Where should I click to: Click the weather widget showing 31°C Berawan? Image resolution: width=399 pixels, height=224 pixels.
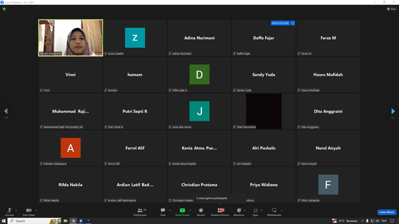(x=345, y=221)
